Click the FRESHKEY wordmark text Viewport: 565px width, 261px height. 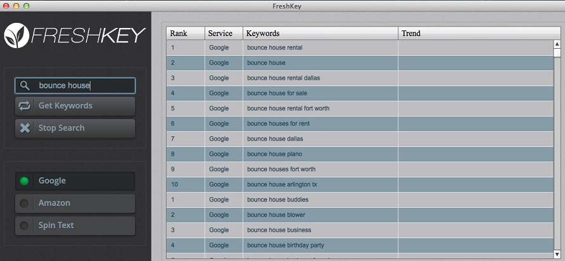click(x=89, y=35)
